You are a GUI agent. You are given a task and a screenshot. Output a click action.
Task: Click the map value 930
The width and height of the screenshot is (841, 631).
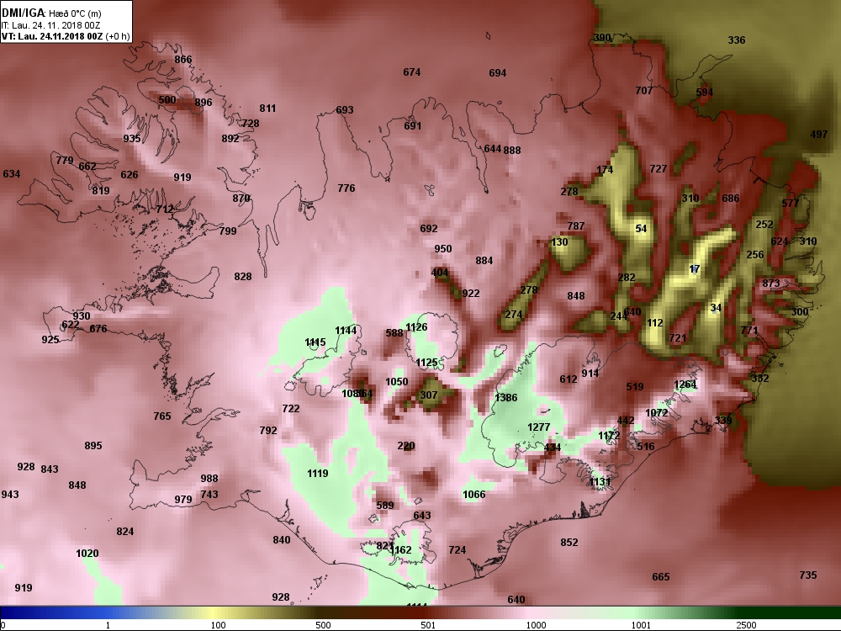point(82,316)
